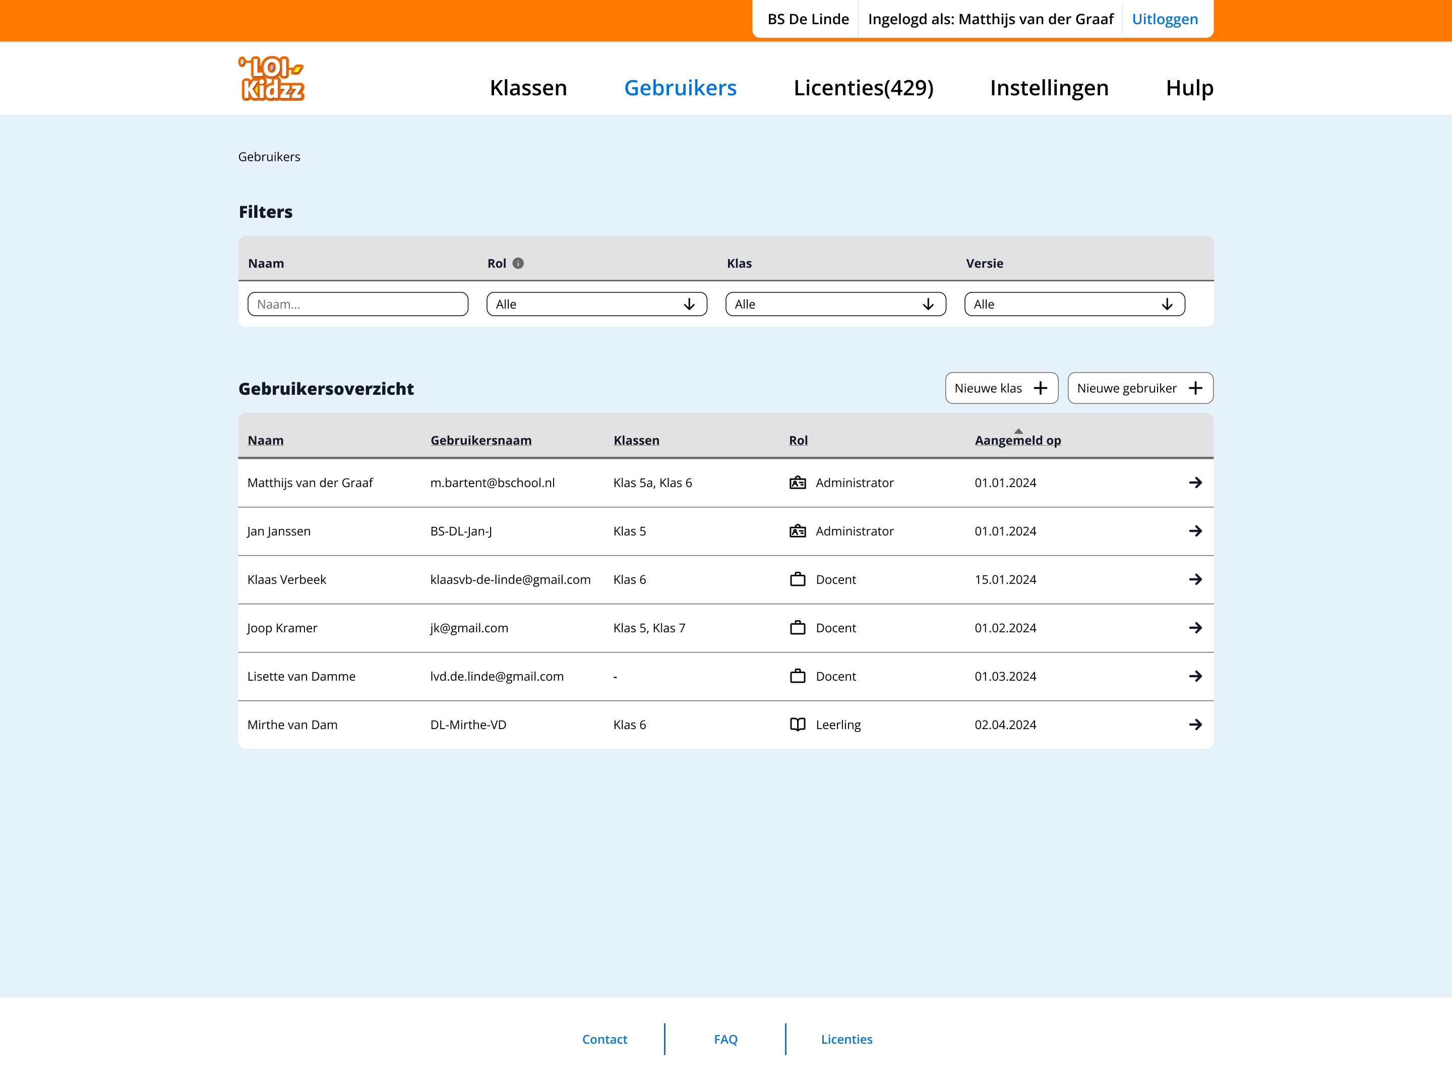1452x1081 pixels.
Task: Click Gebruikers breadcrumb
Action: click(269, 156)
